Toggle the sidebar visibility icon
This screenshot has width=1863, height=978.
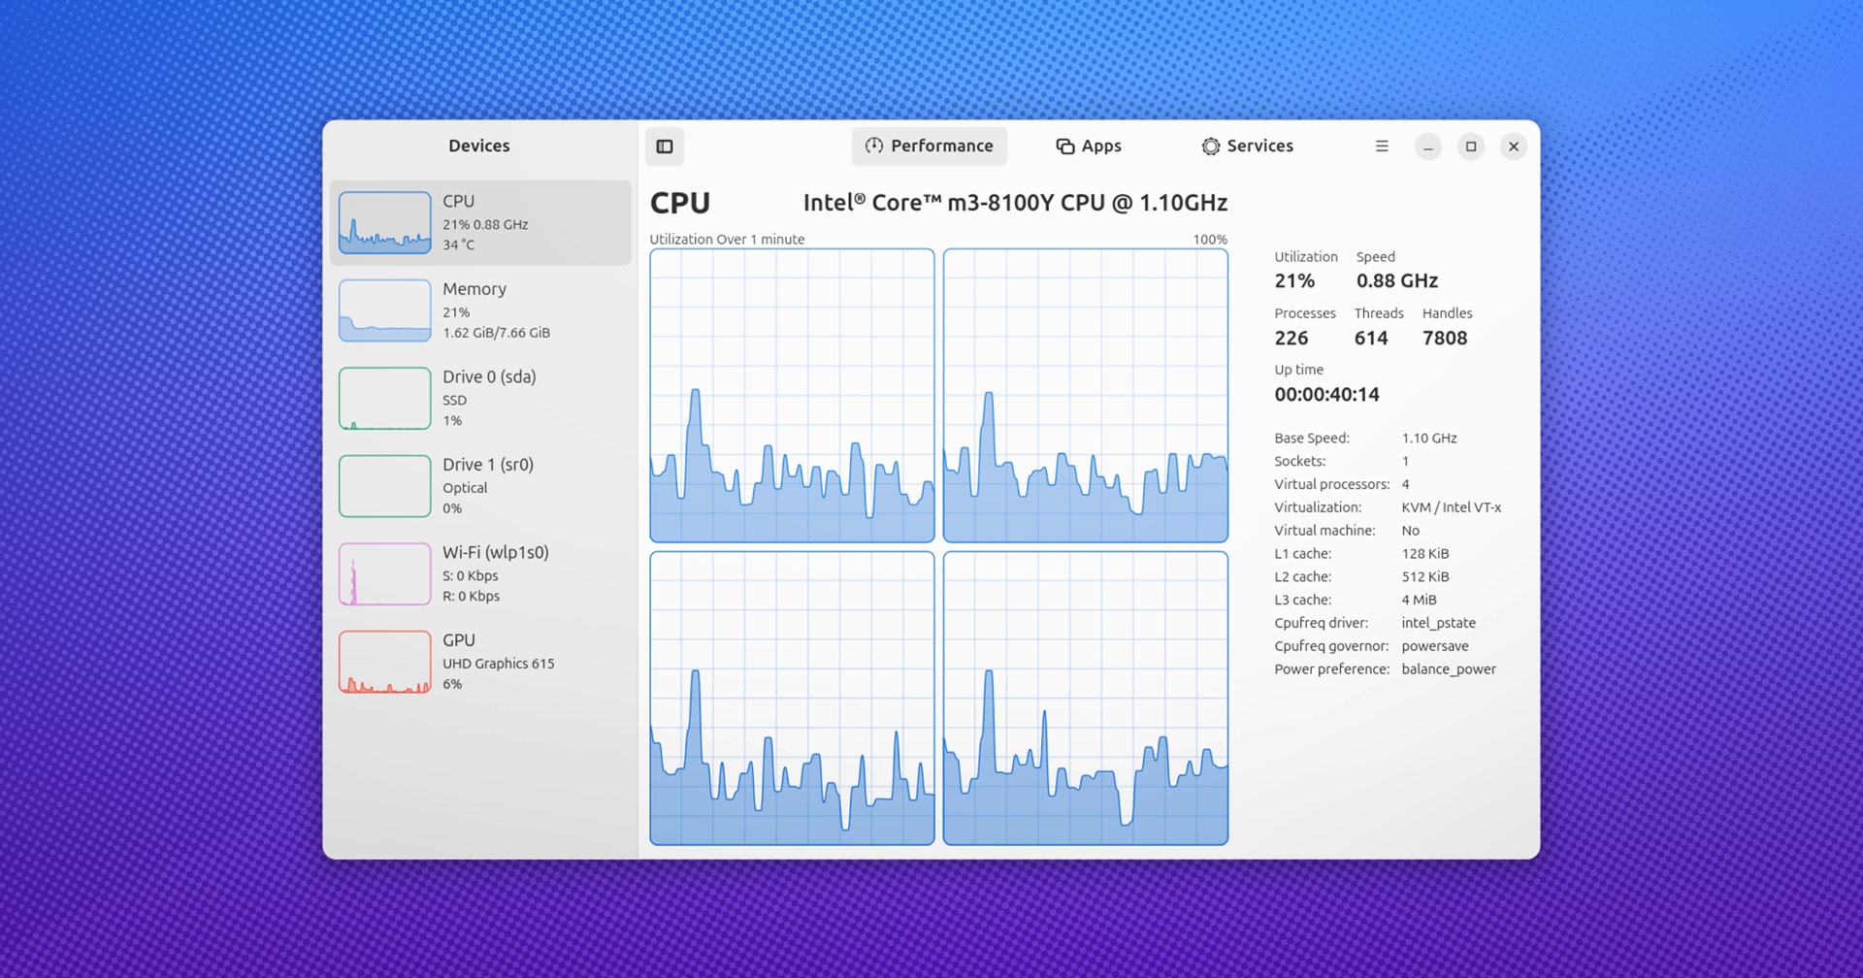(x=665, y=147)
